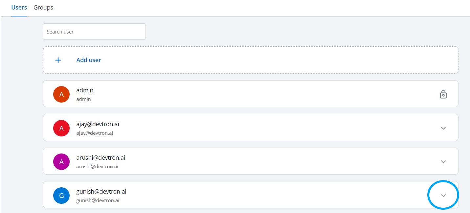Open the admin user name heading
The width and height of the screenshot is (470, 213).
coord(85,90)
